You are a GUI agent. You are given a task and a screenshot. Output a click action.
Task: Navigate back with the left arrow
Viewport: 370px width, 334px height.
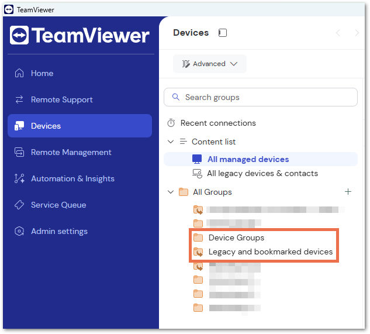coord(338,33)
